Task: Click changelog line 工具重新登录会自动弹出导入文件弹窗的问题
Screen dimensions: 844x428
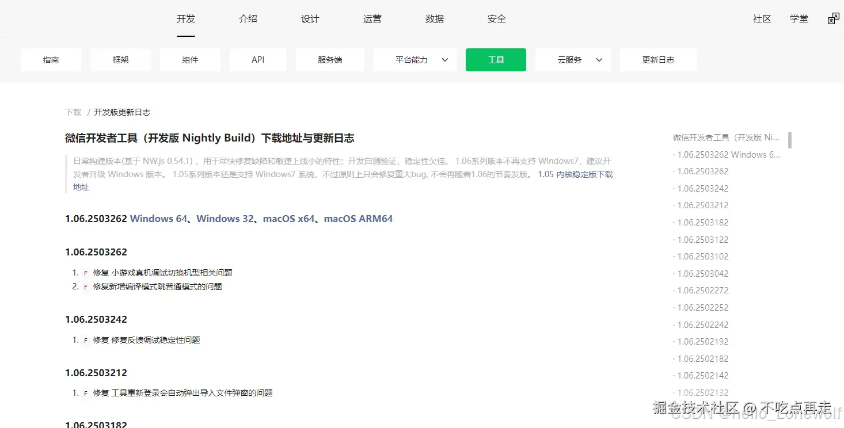Action: (x=192, y=393)
